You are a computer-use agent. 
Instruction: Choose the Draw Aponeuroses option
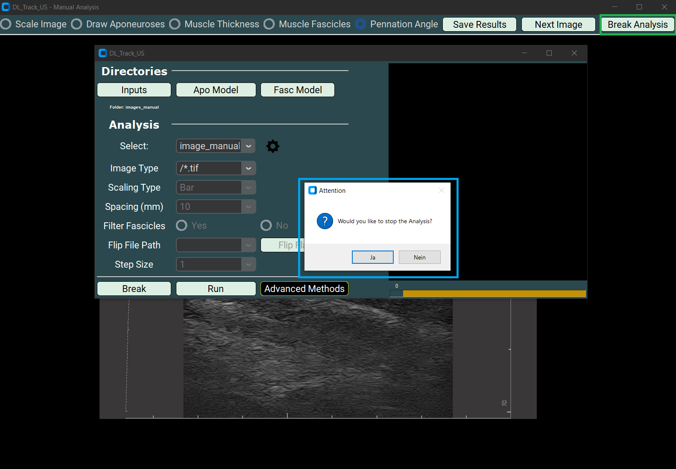(x=77, y=24)
